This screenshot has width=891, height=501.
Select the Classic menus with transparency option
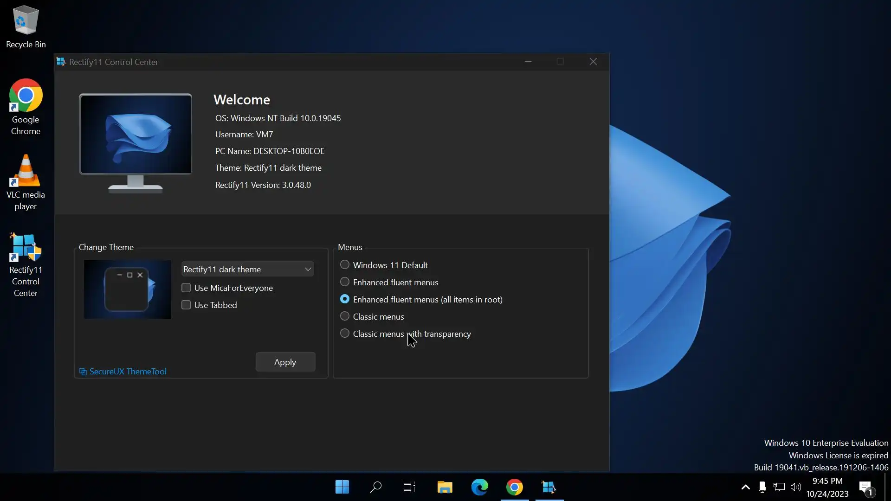point(345,334)
